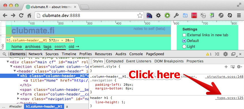The height and width of the screenshot is (109, 244).
Task: Open a new browser tab
Action: 85,7
